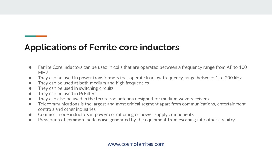
Task: Select the slide title about Ferrite core inductors
Action: click(x=102, y=47)
